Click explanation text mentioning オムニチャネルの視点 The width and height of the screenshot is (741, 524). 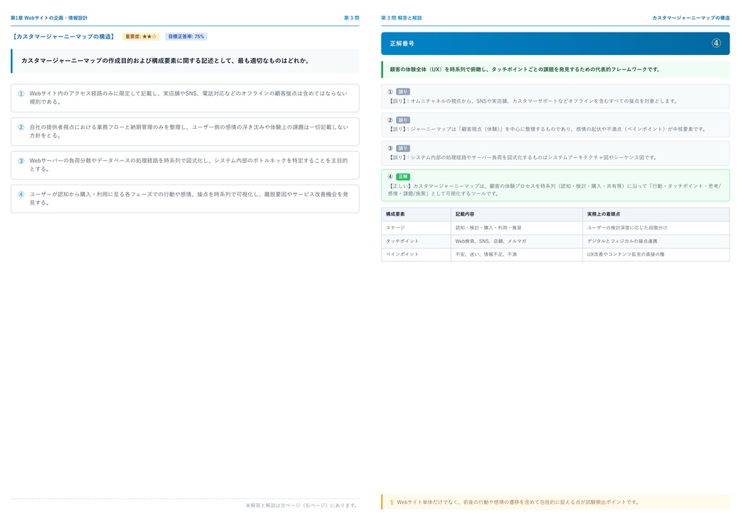(x=533, y=101)
